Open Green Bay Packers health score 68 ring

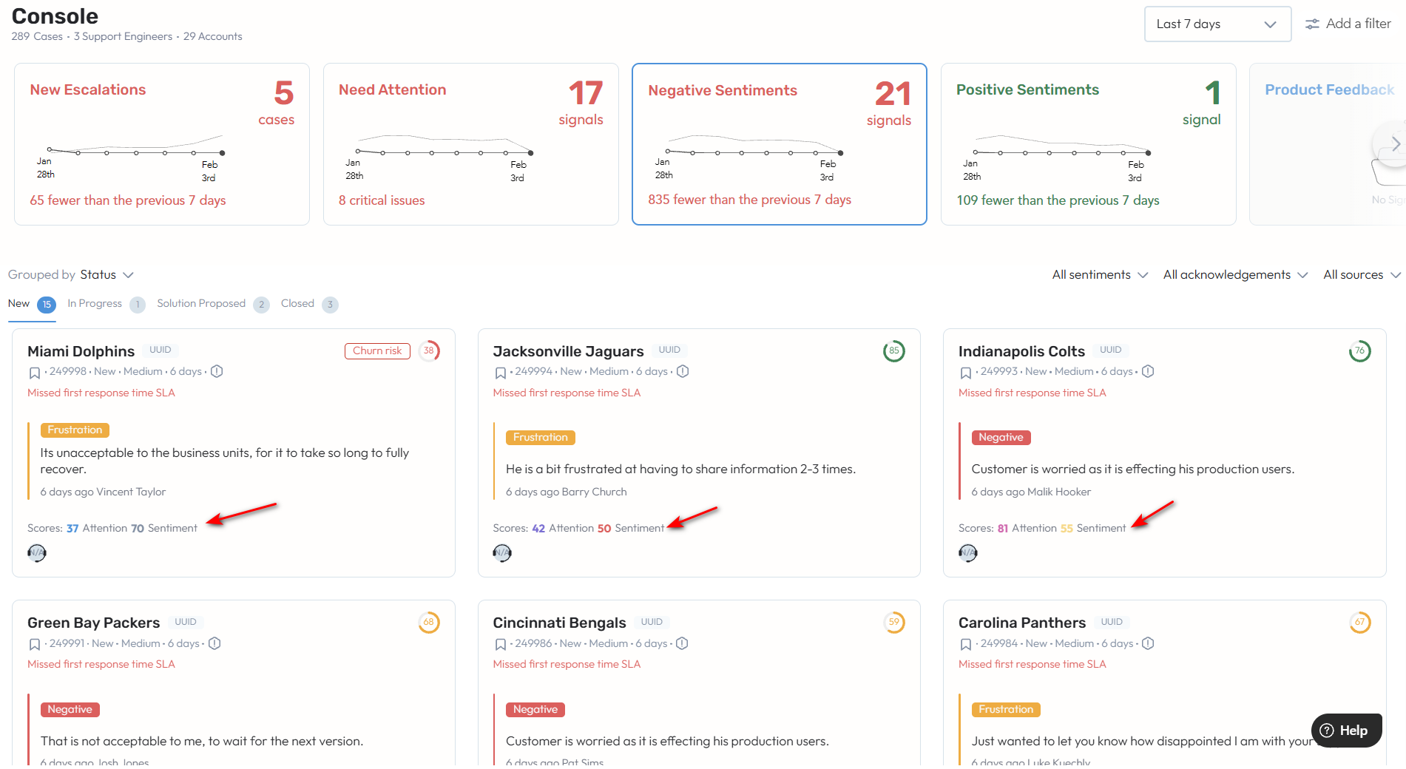pyautogui.click(x=429, y=622)
